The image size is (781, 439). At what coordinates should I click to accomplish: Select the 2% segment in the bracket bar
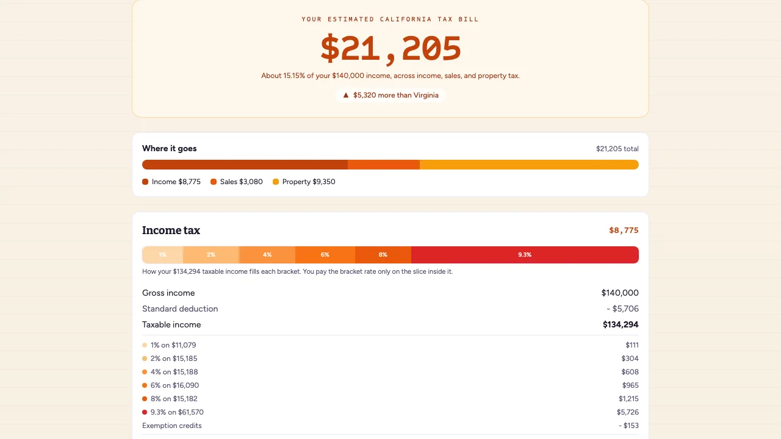(x=211, y=255)
